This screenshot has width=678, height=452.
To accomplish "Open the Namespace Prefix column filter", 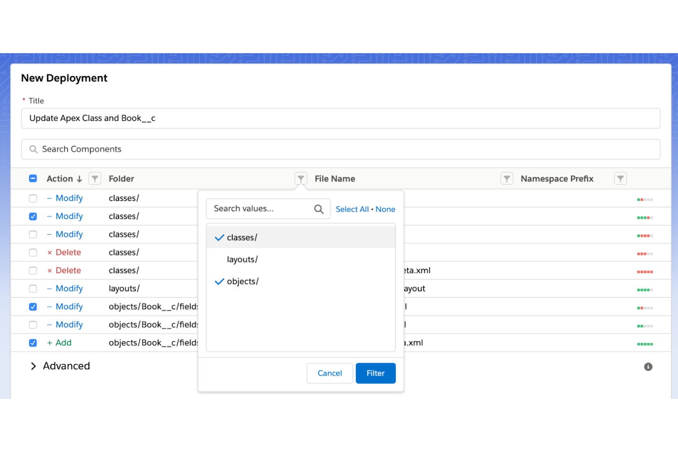I will coord(620,179).
